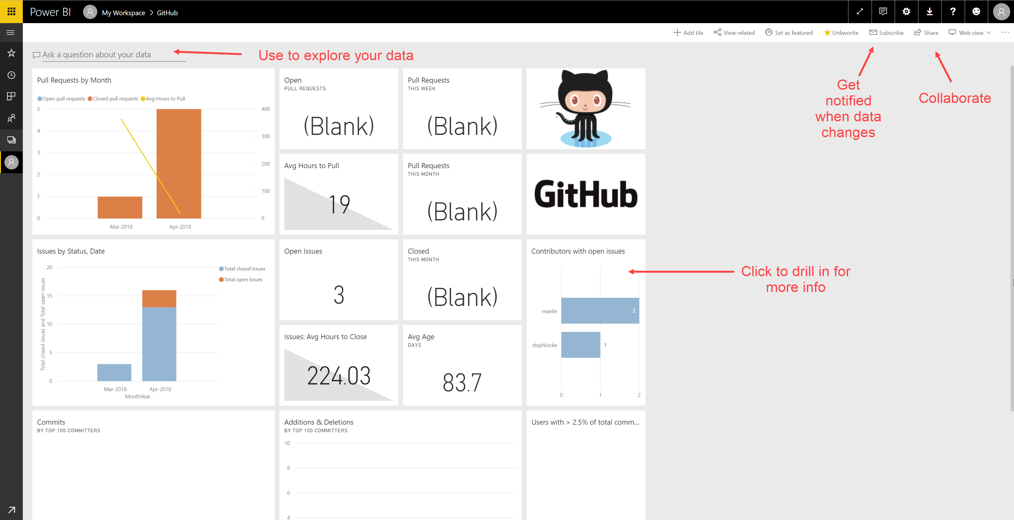Open download menu icon

[929, 11]
